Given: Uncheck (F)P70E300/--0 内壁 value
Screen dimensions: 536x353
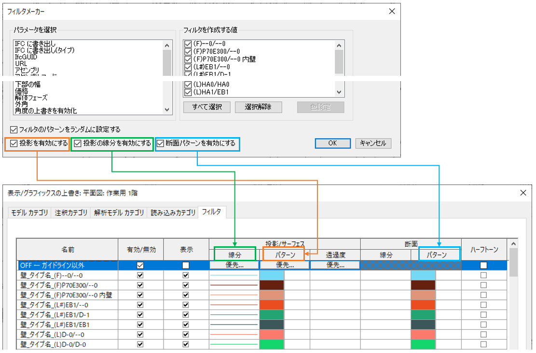Looking at the screenshot, I should coord(188,59).
